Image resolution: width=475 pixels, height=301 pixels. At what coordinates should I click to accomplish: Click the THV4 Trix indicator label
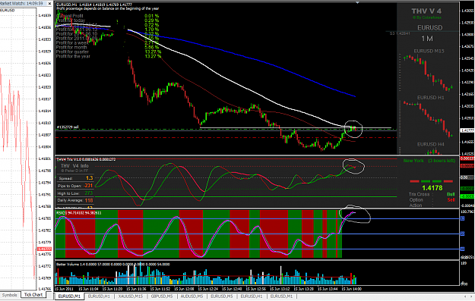(86, 159)
